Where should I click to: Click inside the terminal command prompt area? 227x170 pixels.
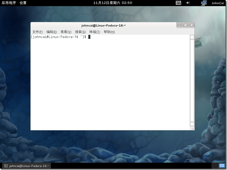[110, 82]
